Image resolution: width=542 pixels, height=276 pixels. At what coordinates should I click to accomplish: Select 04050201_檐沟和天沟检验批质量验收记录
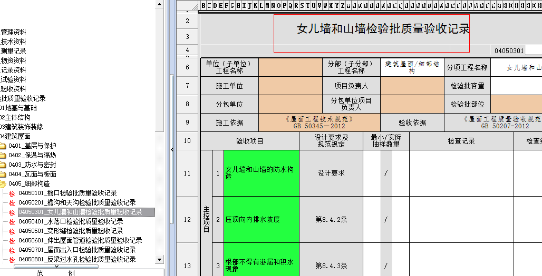(x=77, y=202)
